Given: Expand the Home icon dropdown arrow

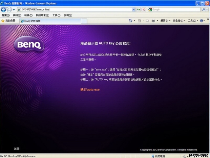Looking at the screenshot, I should 135,21.
